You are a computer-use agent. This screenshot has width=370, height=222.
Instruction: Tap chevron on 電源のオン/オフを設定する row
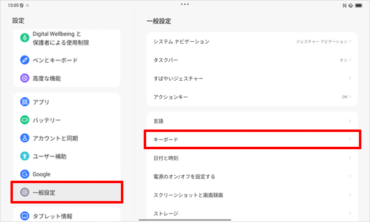click(x=350, y=176)
